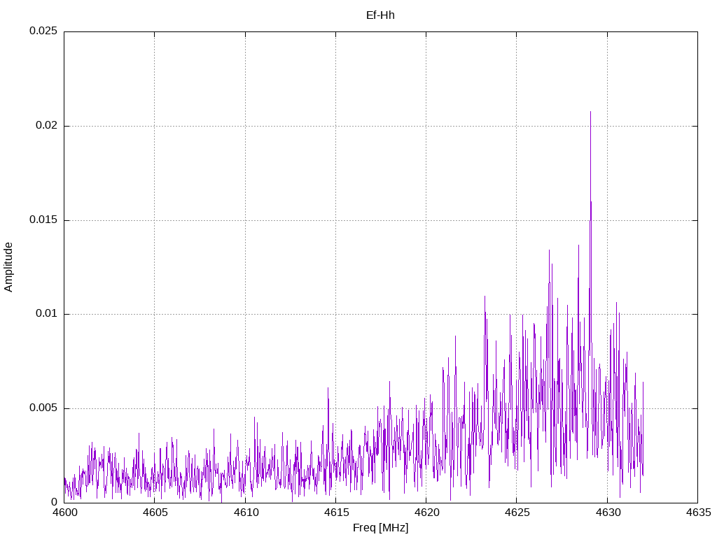Click grid intersection at 4610 MHz and 0.02
Image resolution: width=717 pixels, height=537 pixels.
[x=245, y=126]
